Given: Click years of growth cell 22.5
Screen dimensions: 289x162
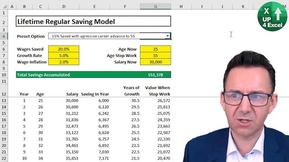Looking at the screenshot, I should click(x=135, y=152).
